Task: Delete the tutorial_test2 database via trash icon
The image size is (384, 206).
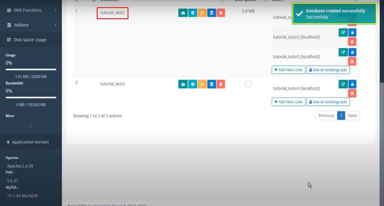Action: tap(220, 13)
